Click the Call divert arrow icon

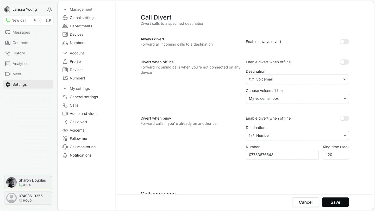coord(65,122)
